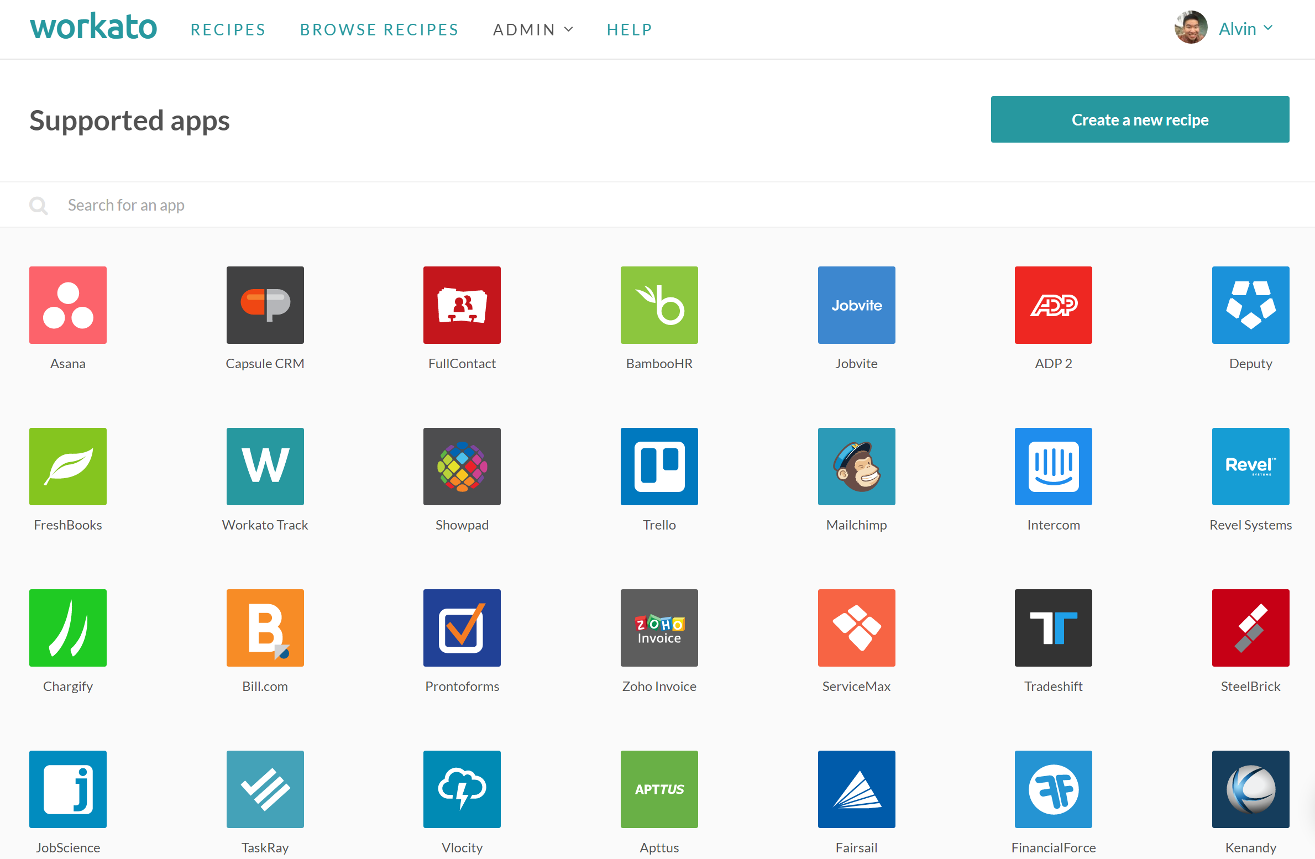The image size is (1315, 859).
Task: Select the Prontoforms checkmark icon
Action: (x=462, y=628)
